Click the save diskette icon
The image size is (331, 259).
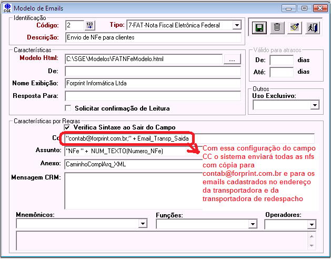259,28
